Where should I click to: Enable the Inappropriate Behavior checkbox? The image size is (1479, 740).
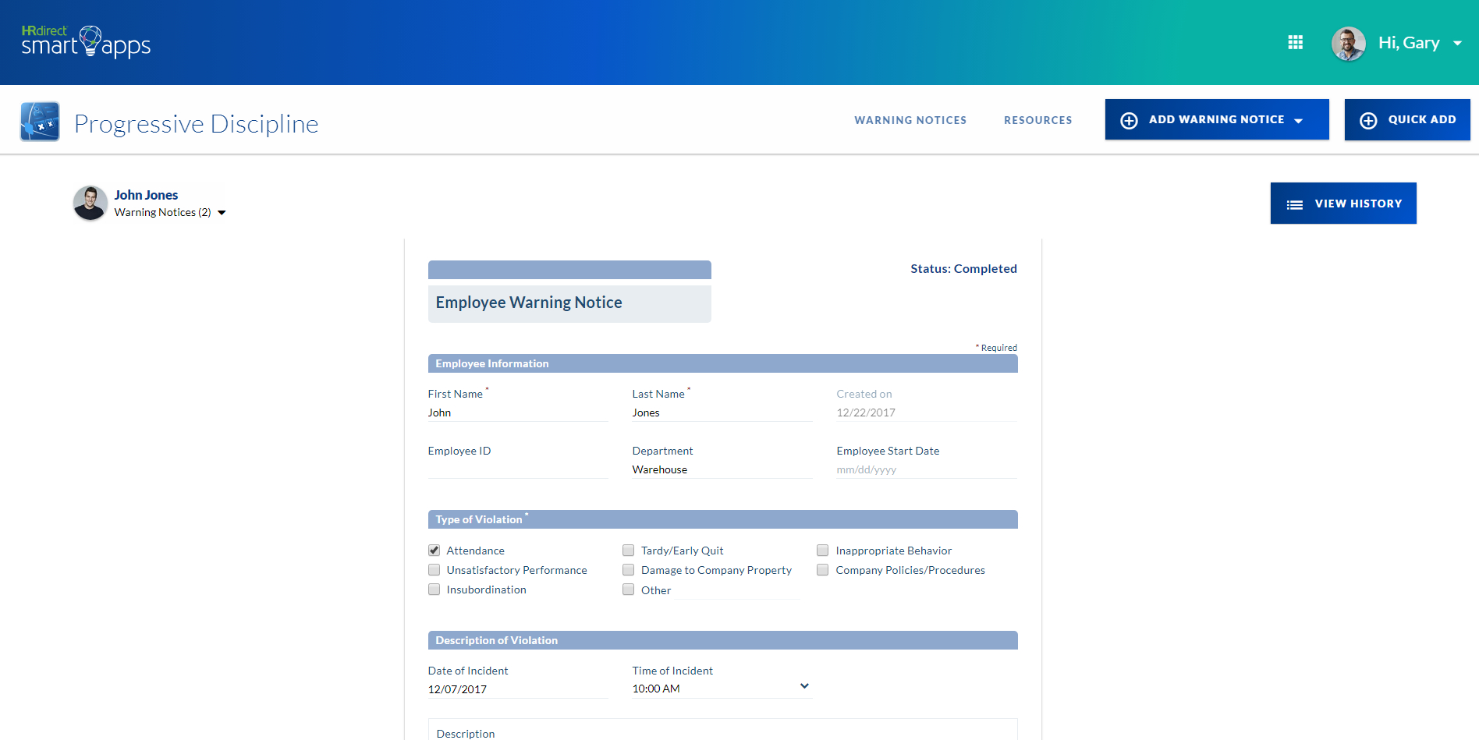coord(823,551)
